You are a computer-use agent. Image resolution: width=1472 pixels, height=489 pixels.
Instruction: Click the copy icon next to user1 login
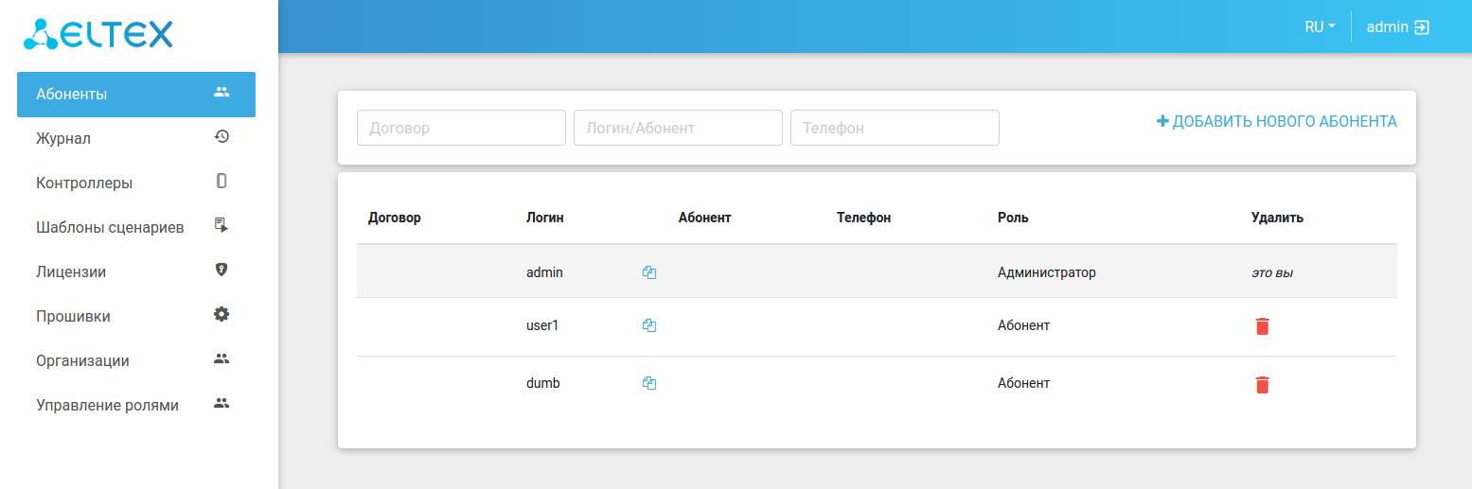coord(649,325)
